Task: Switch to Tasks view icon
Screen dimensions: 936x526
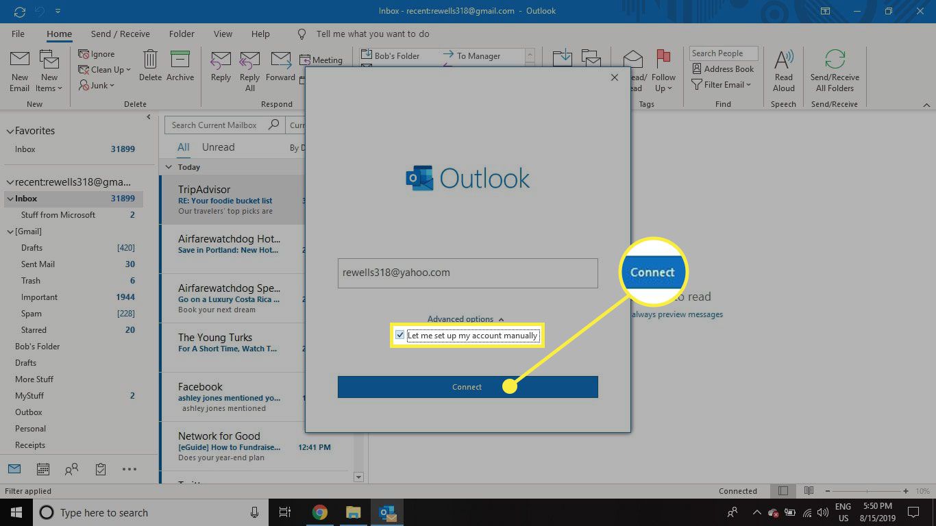Action: coord(101,469)
